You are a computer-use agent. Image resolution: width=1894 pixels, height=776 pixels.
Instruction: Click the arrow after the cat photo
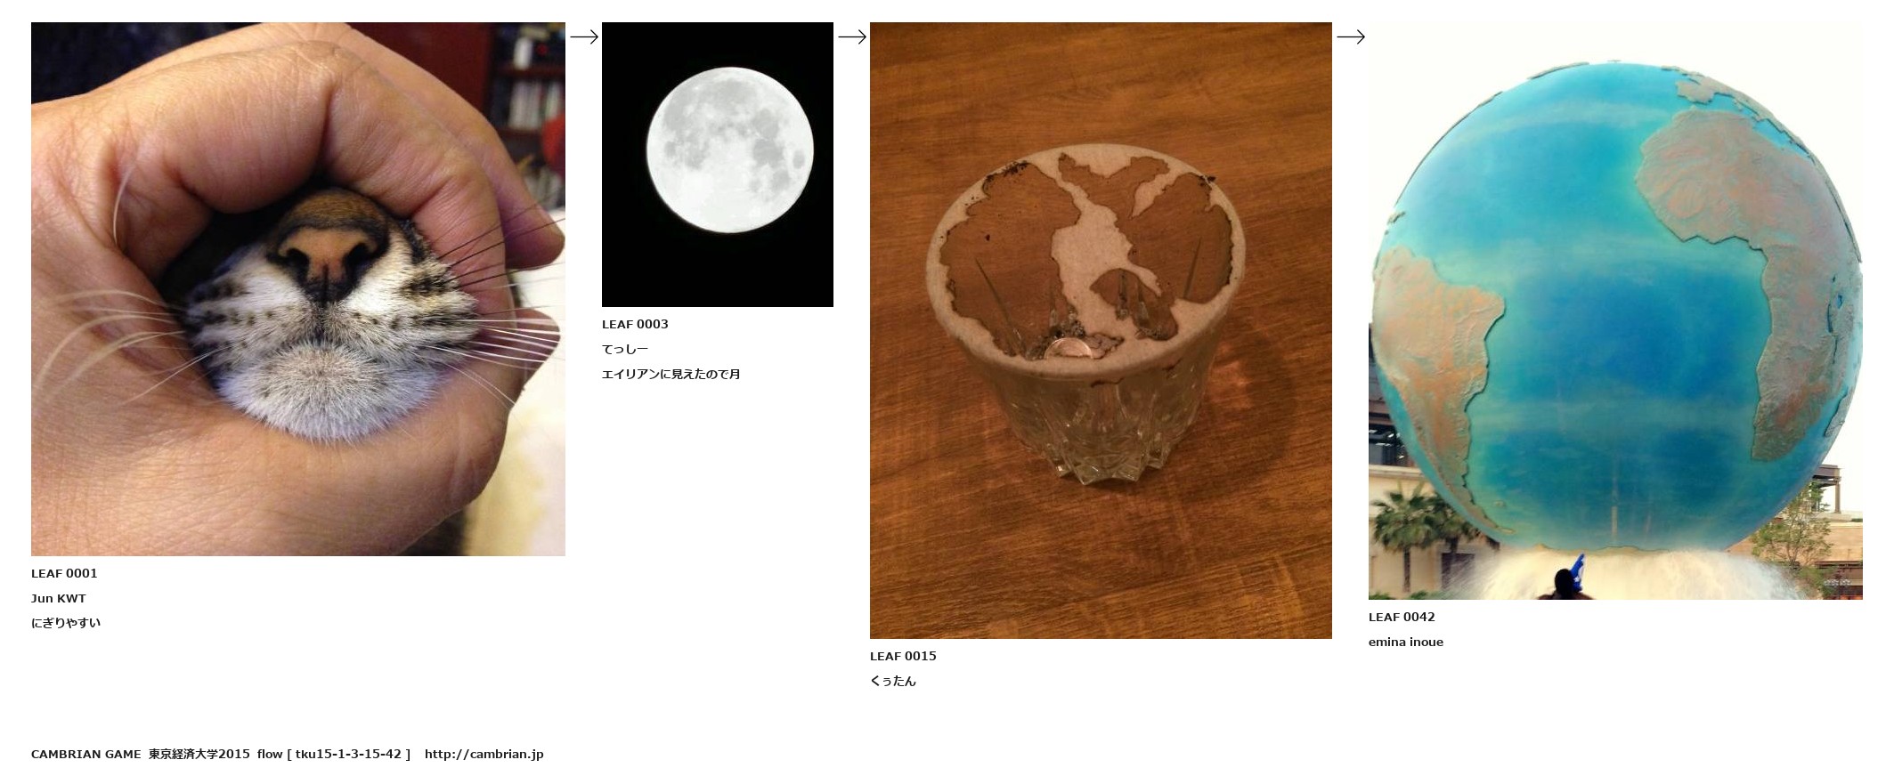[x=584, y=36]
